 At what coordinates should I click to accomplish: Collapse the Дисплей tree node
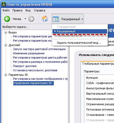(x=6, y=45)
